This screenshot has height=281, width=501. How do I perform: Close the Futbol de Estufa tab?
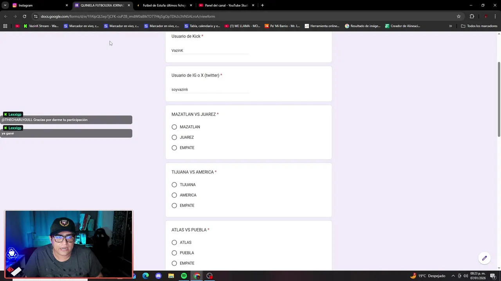[x=191, y=5]
